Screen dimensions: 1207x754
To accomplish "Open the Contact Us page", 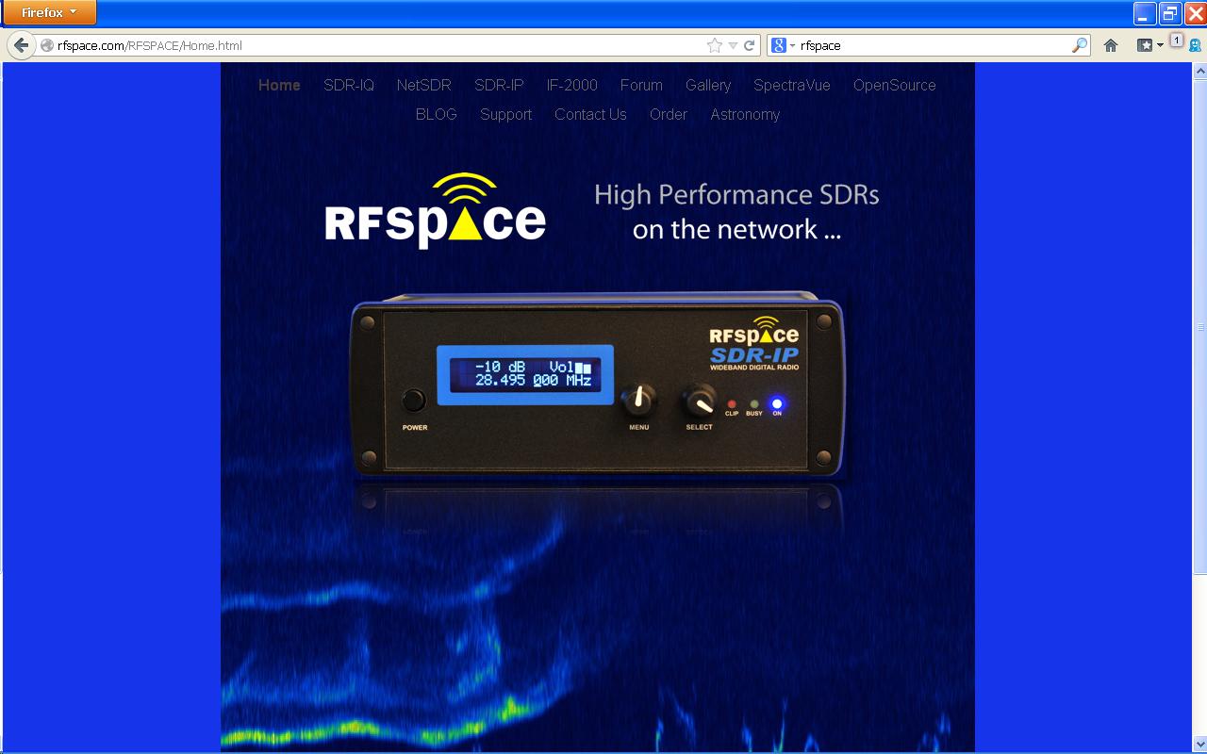I will [x=590, y=114].
